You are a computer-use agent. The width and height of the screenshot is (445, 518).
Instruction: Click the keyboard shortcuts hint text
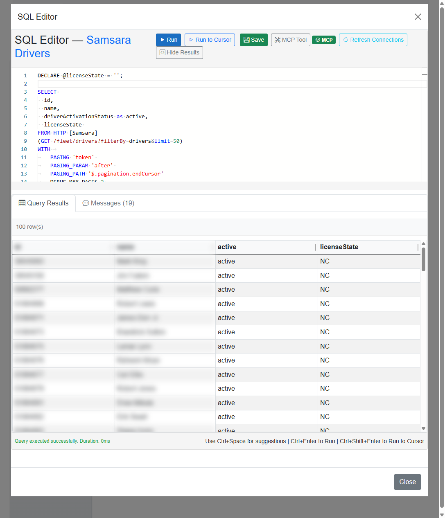click(314, 441)
